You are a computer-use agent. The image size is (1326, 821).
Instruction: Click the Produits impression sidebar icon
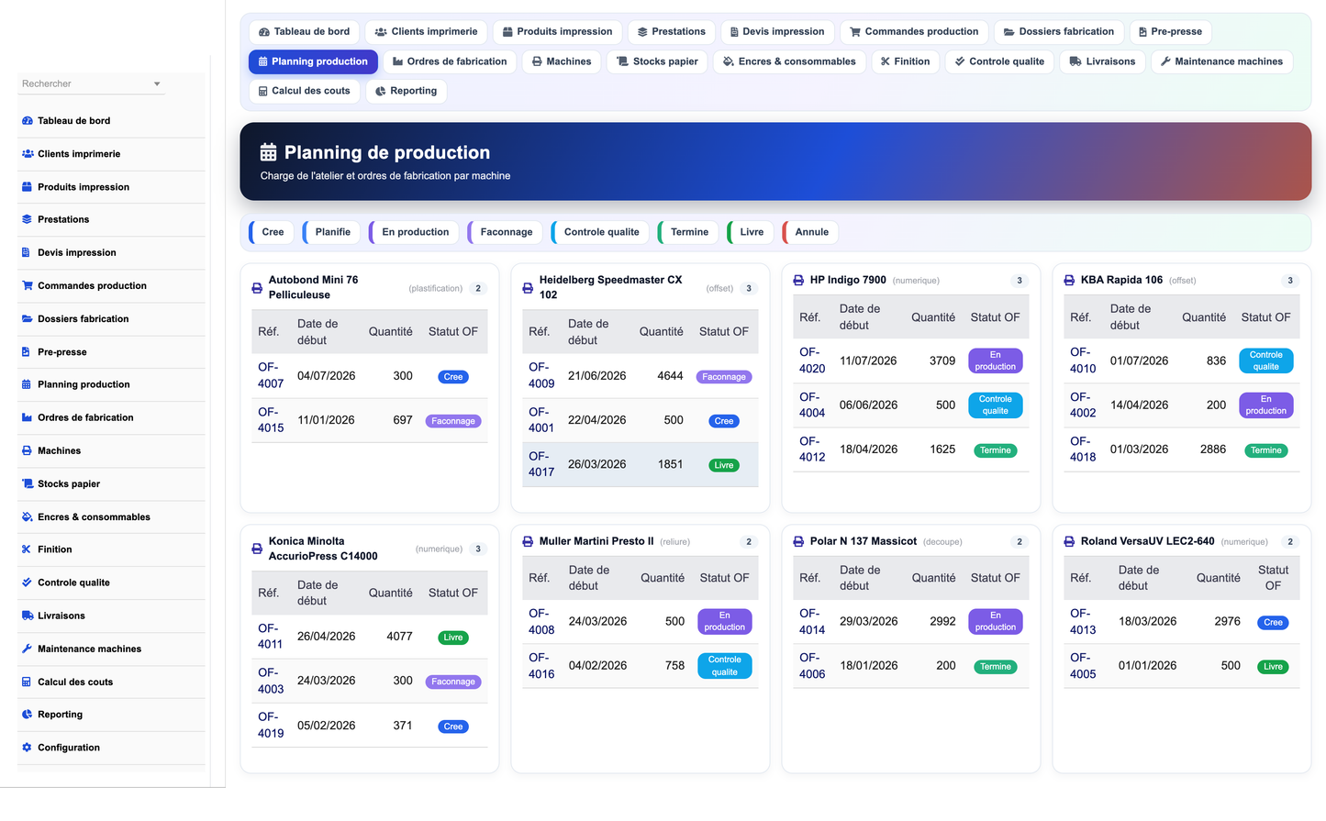28,187
